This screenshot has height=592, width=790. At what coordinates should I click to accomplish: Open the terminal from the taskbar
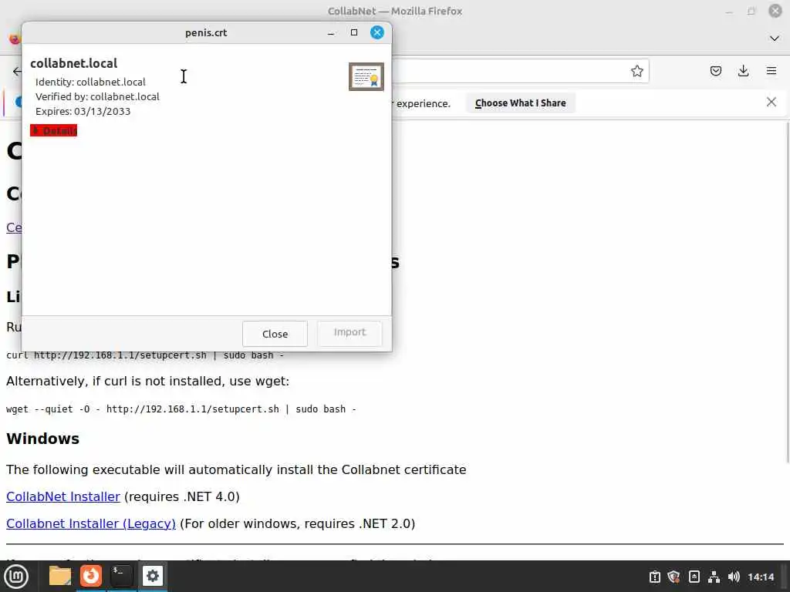click(121, 576)
